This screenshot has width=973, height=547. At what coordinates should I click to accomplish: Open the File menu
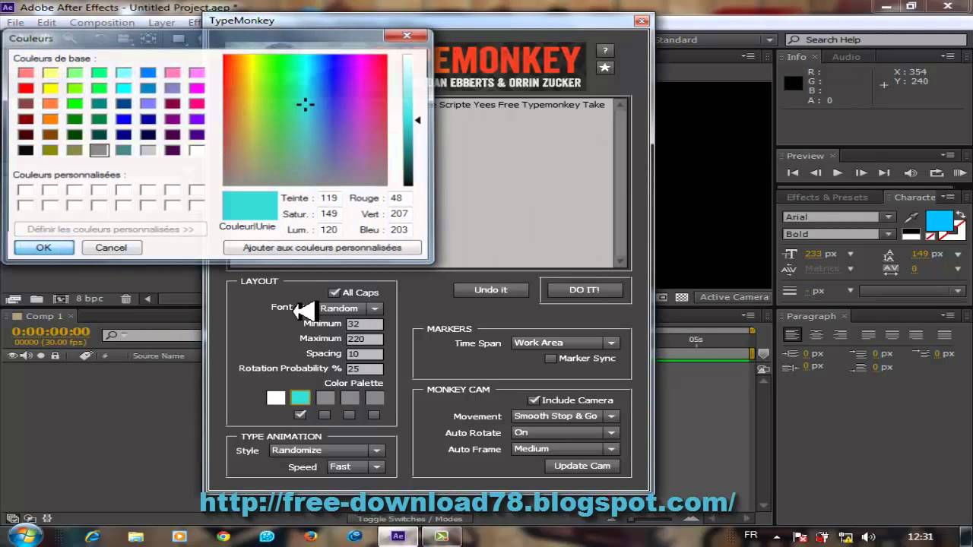tap(15, 23)
